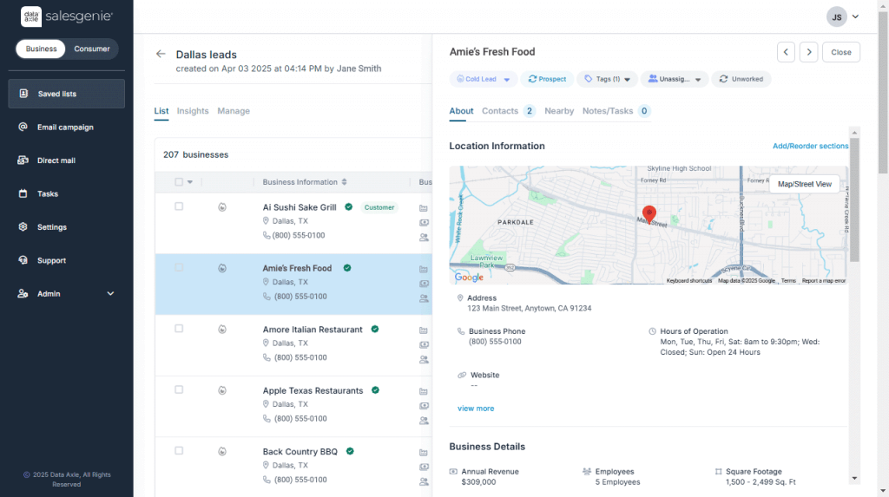Sort by Business Information column
This screenshot has height=497, width=889.
pyautogui.click(x=305, y=182)
